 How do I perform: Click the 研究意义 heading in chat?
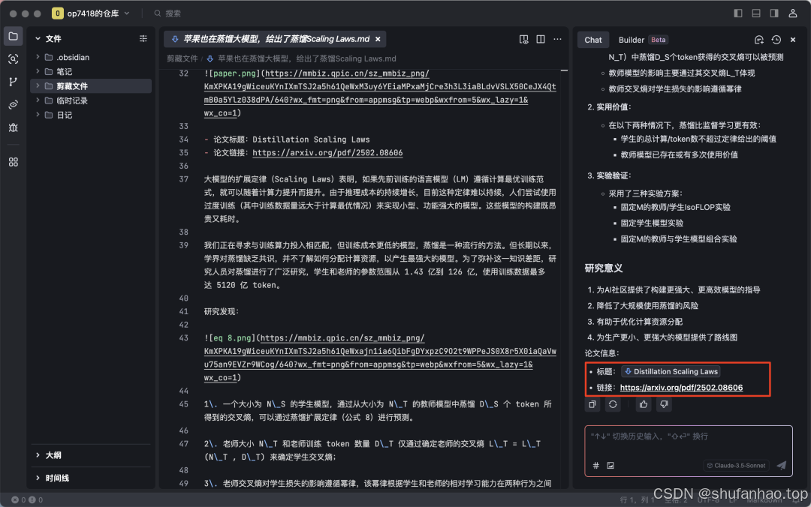(603, 268)
